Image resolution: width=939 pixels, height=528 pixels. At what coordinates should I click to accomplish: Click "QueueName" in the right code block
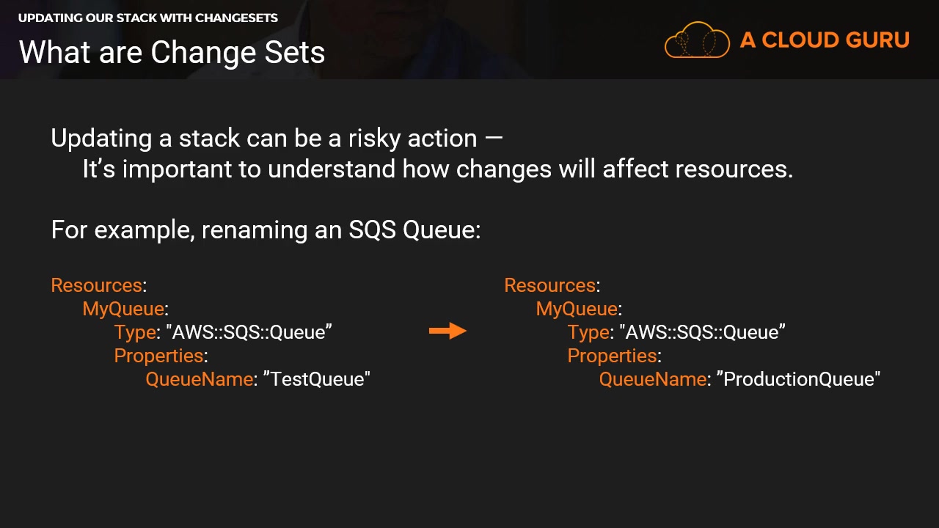[x=652, y=379]
